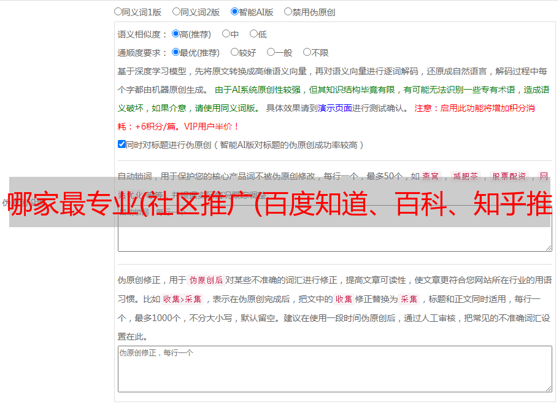Image resolution: width=559 pixels, height=404 pixels.
Task: Click the 减肥茶 example keyword
Action: (466, 176)
